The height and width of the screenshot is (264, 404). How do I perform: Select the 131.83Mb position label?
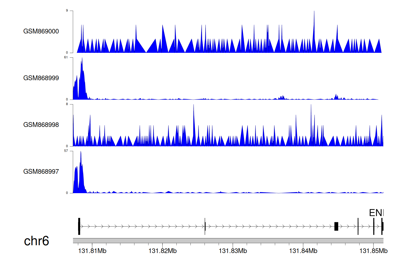pyautogui.click(x=233, y=251)
